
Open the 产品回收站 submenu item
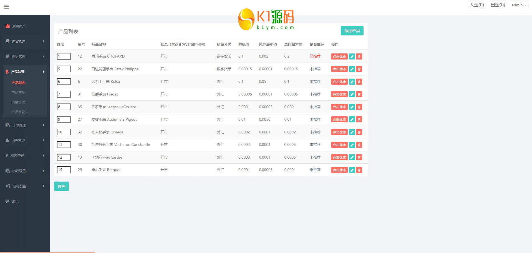pyautogui.click(x=20, y=112)
